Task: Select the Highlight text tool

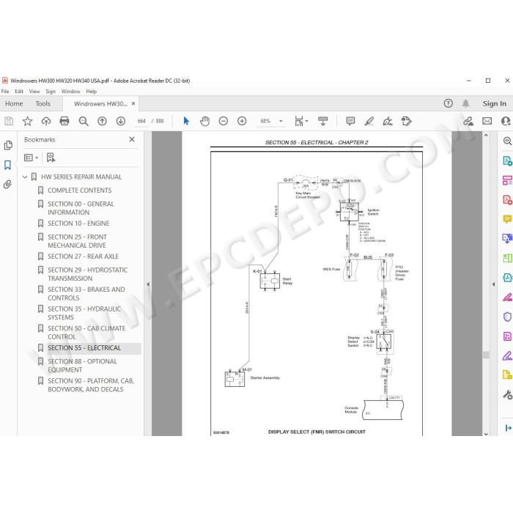Action: [x=369, y=121]
